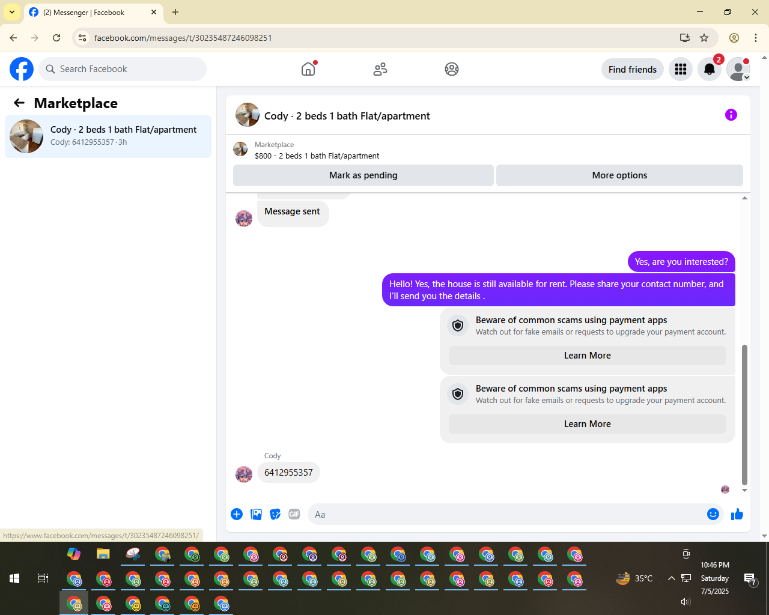Focus the Aa message input box
The image size is (769, 615).
[508, 515]
